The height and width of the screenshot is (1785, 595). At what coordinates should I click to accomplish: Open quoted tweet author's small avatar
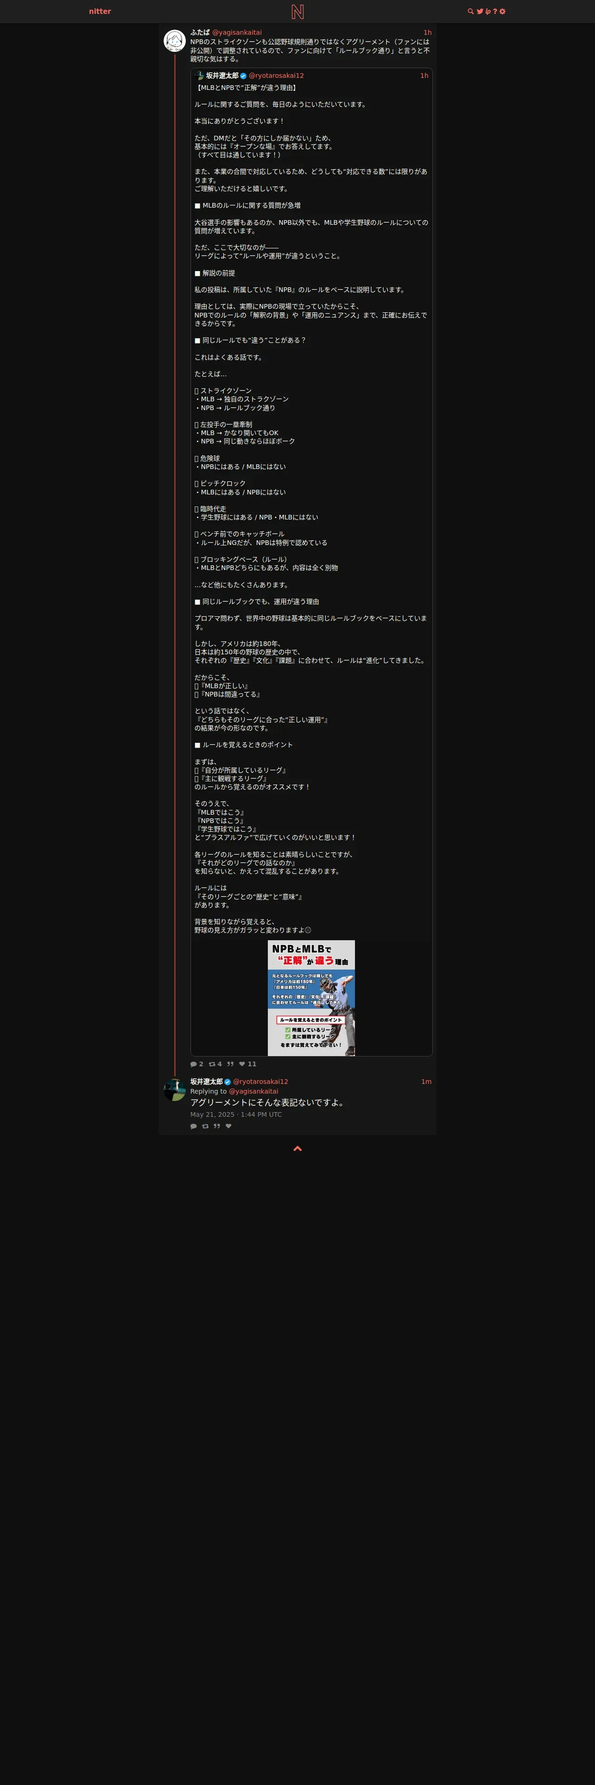point(199,76)
